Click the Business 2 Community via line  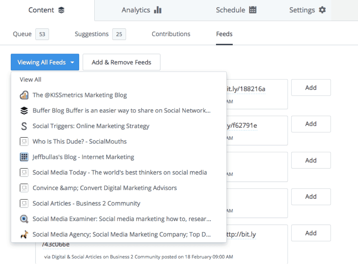[x=138, y=257]
